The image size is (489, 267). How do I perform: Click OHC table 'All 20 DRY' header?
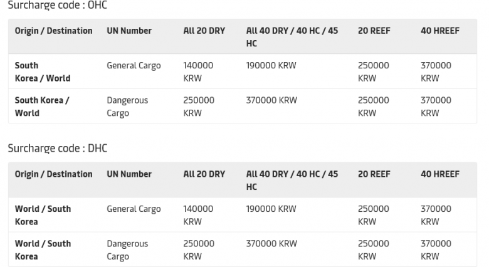tap(204, 31)
